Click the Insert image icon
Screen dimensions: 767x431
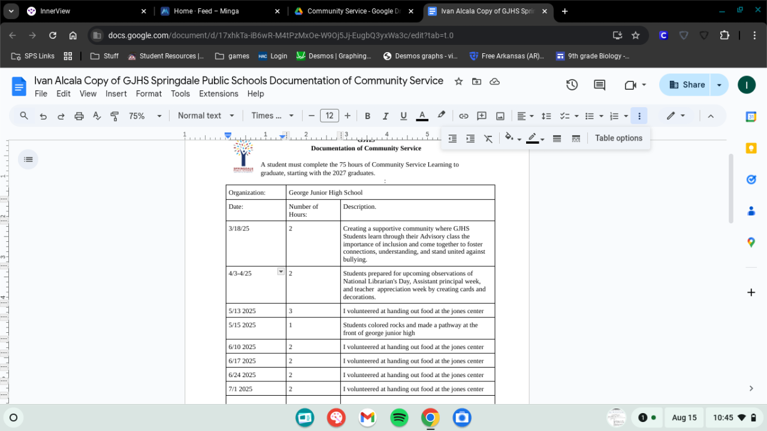pos(500,116)
